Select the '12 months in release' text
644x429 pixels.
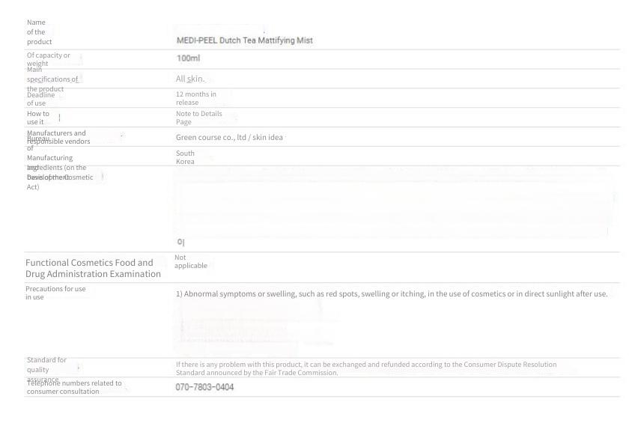click(x=196, y=98)
